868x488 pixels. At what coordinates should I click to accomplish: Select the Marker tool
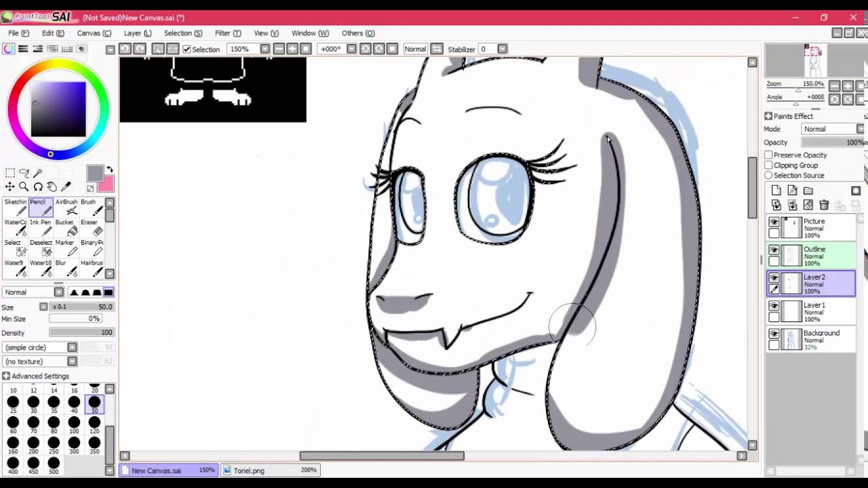pyautogui.click(x=66, y=248)
